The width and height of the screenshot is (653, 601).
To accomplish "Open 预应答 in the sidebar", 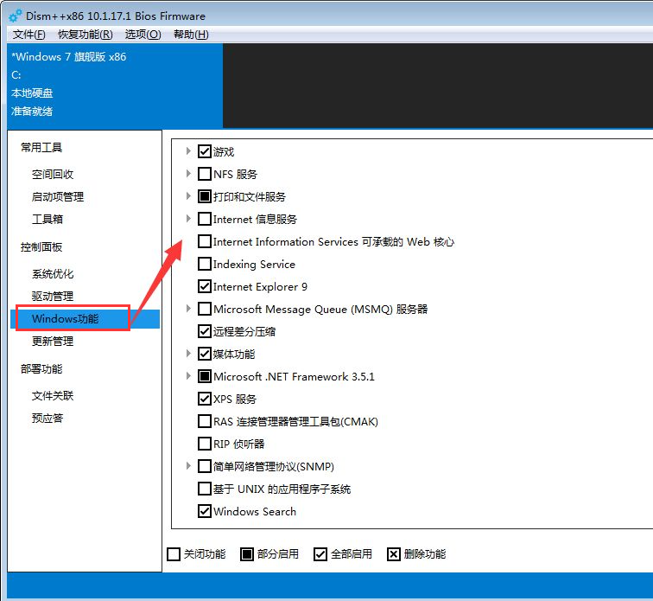I will point(47,419).
